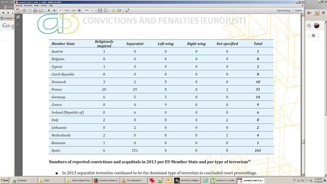Screen dimensions: 327x184
Task: Toggle the attachments paperclip panel
Action: [18, 25]
